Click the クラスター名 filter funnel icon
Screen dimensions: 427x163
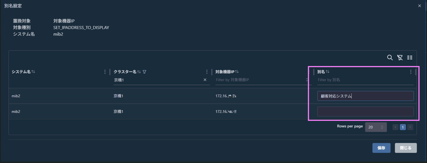[145, 72]
